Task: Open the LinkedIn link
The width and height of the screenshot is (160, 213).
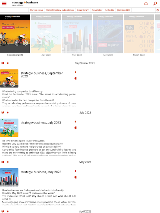Action: coord(110,10)
